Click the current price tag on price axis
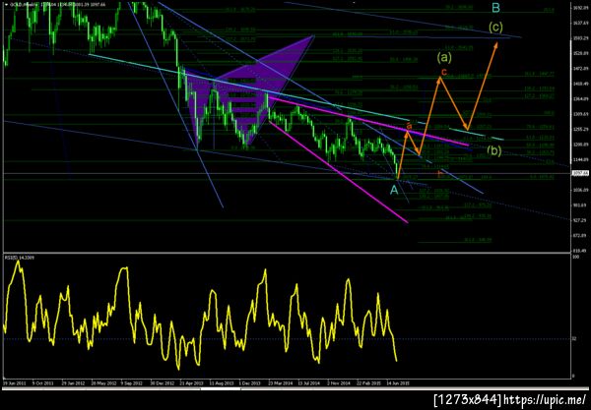591x410 pixels. pyautogui.click(x=579, y=173)
